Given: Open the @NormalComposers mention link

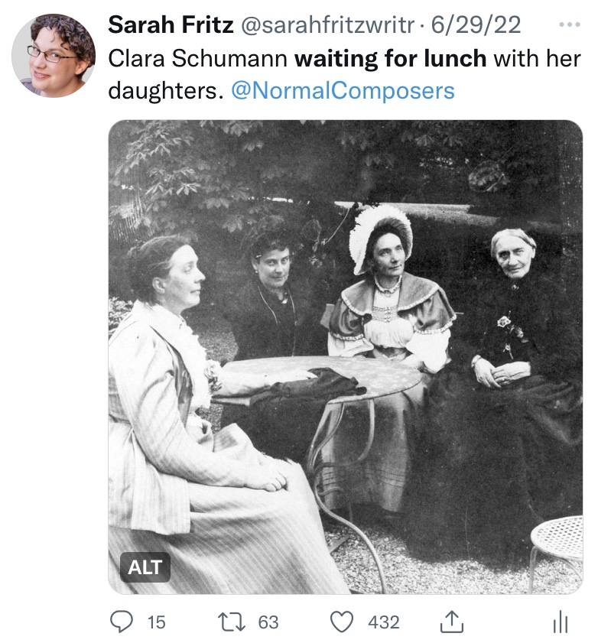Looking at the screenshot, I should point(343,91).
